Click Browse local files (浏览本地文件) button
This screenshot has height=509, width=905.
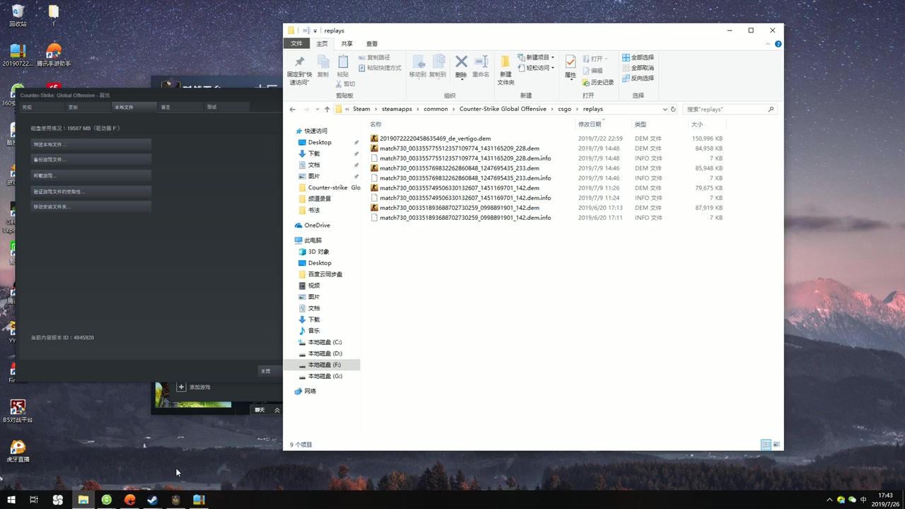[x=91, y=144]
